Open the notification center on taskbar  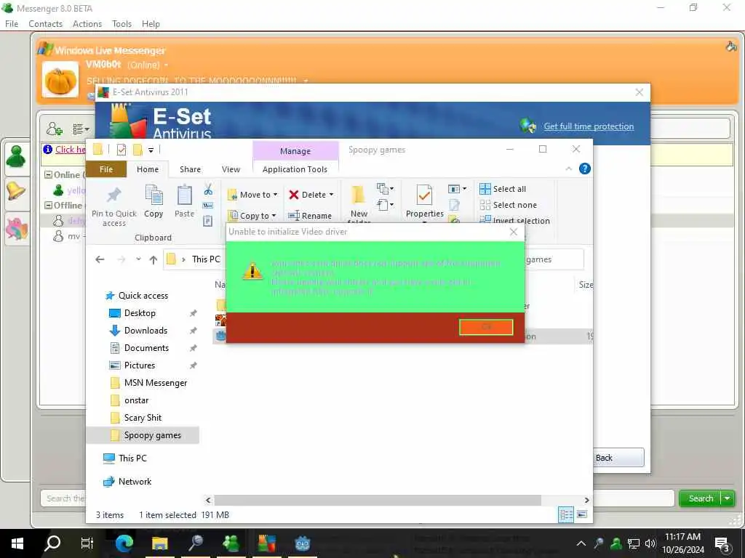pos(722,543)
